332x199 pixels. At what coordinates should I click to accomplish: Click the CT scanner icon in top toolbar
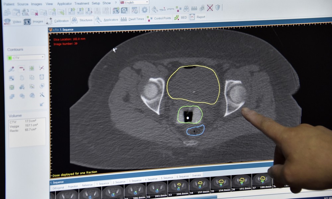[x=116, y=10]
